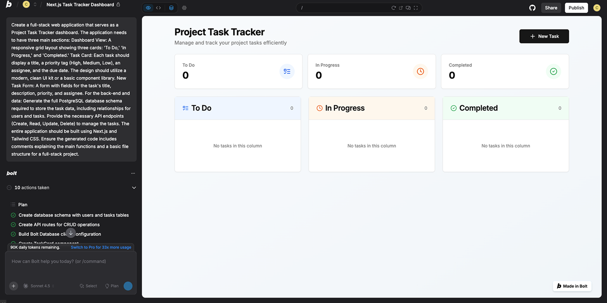Open the preview in a new tab
Image resolution: width=607 pixels, height=303 pixels.
400,8
